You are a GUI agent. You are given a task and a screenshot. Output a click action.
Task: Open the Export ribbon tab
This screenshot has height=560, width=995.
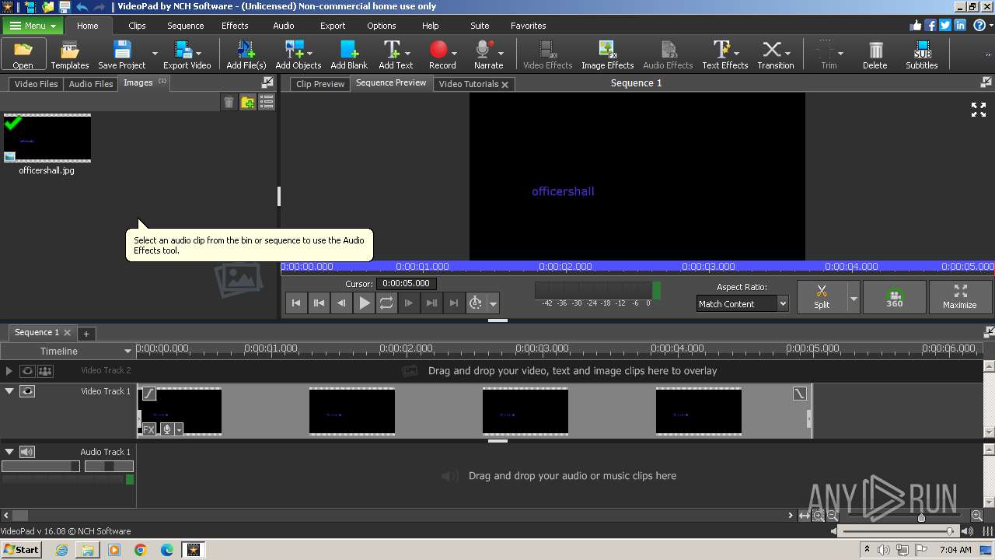point(333,26)
